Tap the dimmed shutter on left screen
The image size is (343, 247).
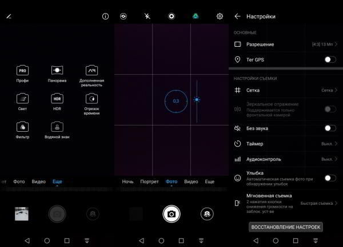[x=57, y=214]
